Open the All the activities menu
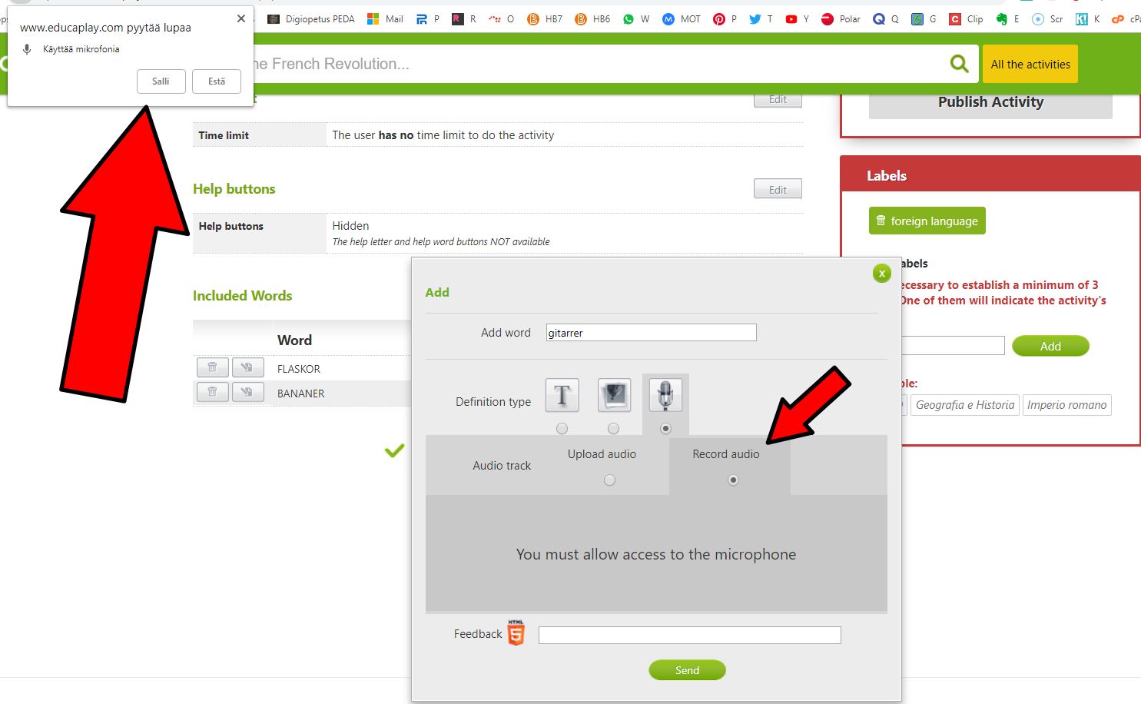The width and height of the screenshot is (1141, 704). [1030, 65]
